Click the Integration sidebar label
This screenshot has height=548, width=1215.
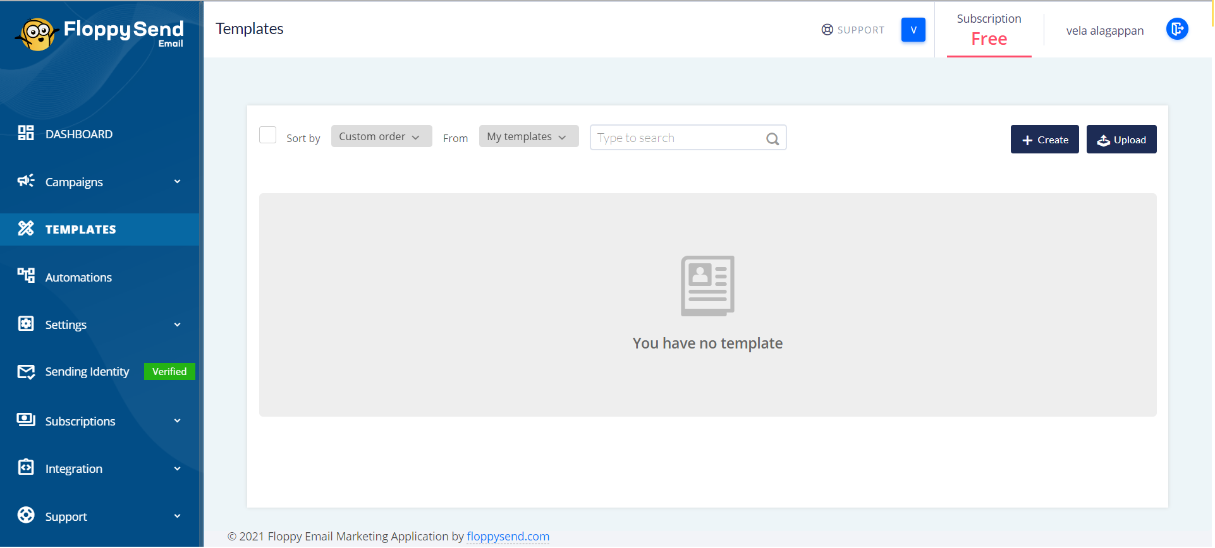click(74, 469)
